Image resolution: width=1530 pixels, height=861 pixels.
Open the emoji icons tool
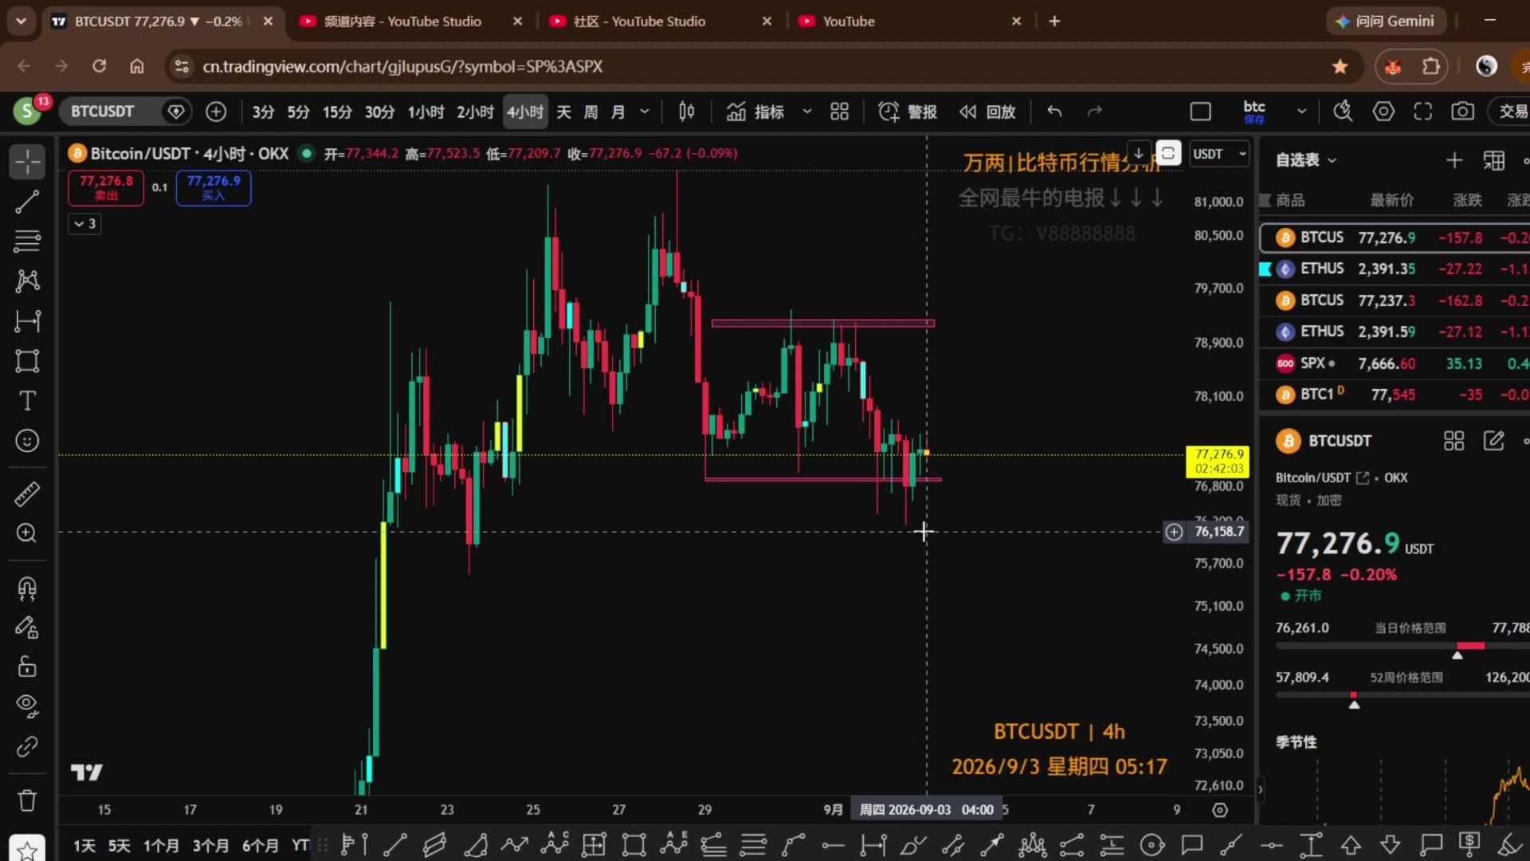27,441
